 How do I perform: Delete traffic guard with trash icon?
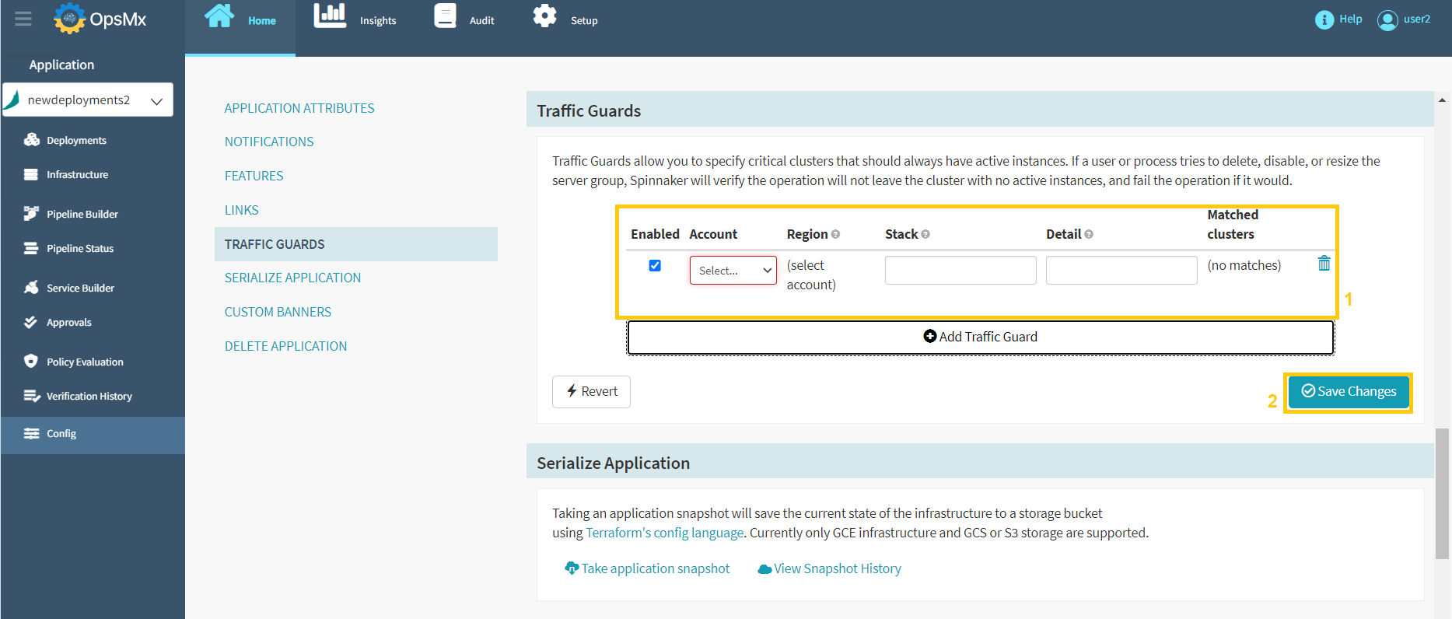[x=1324, y=264]
